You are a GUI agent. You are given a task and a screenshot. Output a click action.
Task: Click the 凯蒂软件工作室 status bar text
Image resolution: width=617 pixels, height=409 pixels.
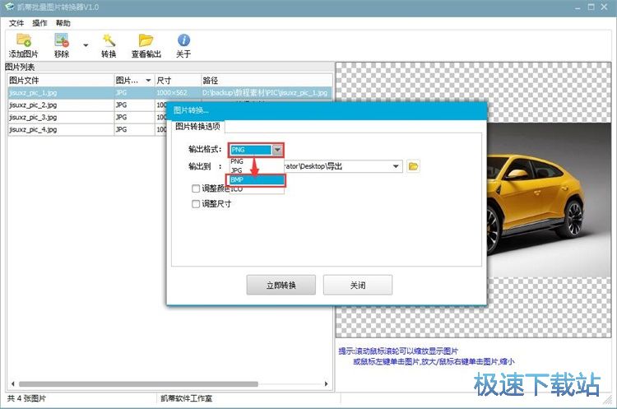(x=186, y=398)
